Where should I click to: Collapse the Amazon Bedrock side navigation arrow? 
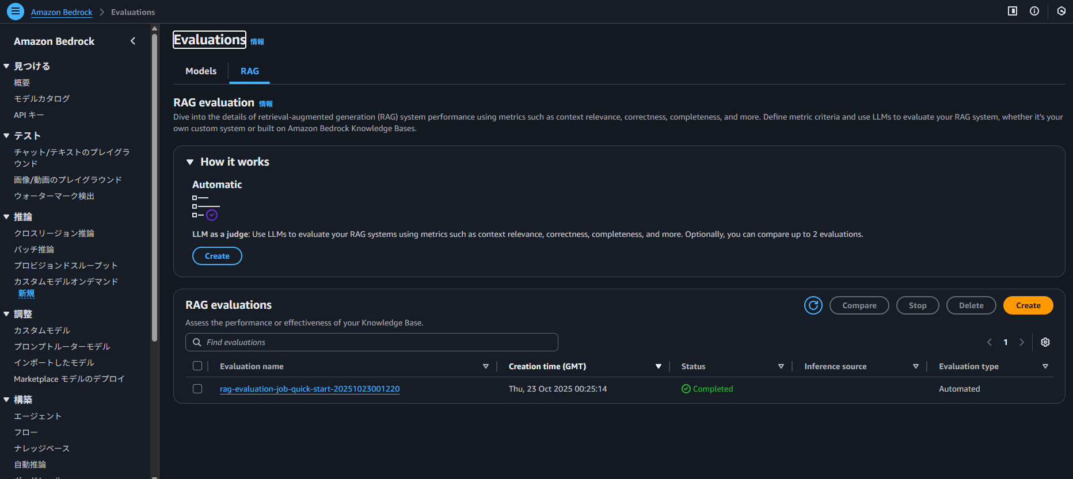pyautogui.click(x=133, y=41)
